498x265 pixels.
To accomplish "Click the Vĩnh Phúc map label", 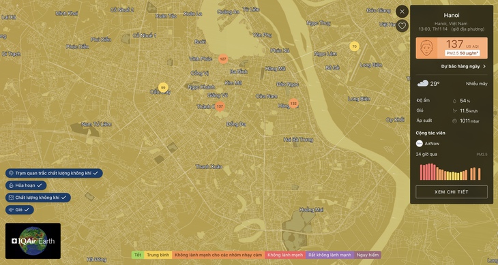I will pos(201,59).
